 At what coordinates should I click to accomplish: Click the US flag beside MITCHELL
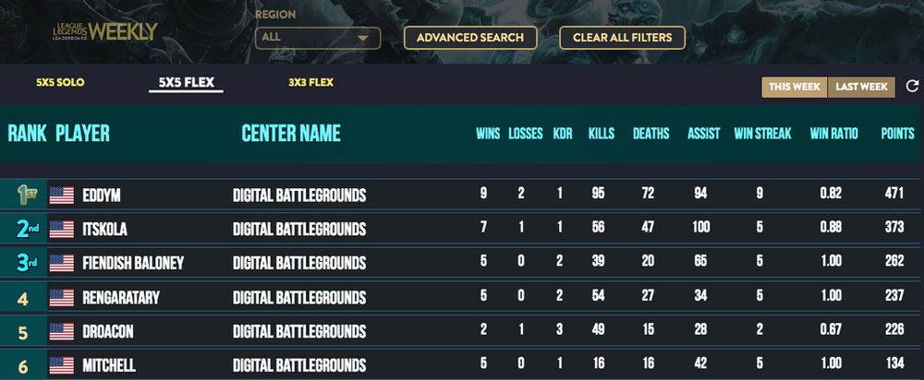click(x=61, y=365)
